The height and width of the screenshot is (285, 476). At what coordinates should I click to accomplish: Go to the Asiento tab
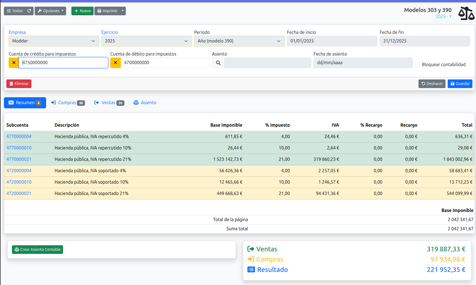tap(145, 103)
